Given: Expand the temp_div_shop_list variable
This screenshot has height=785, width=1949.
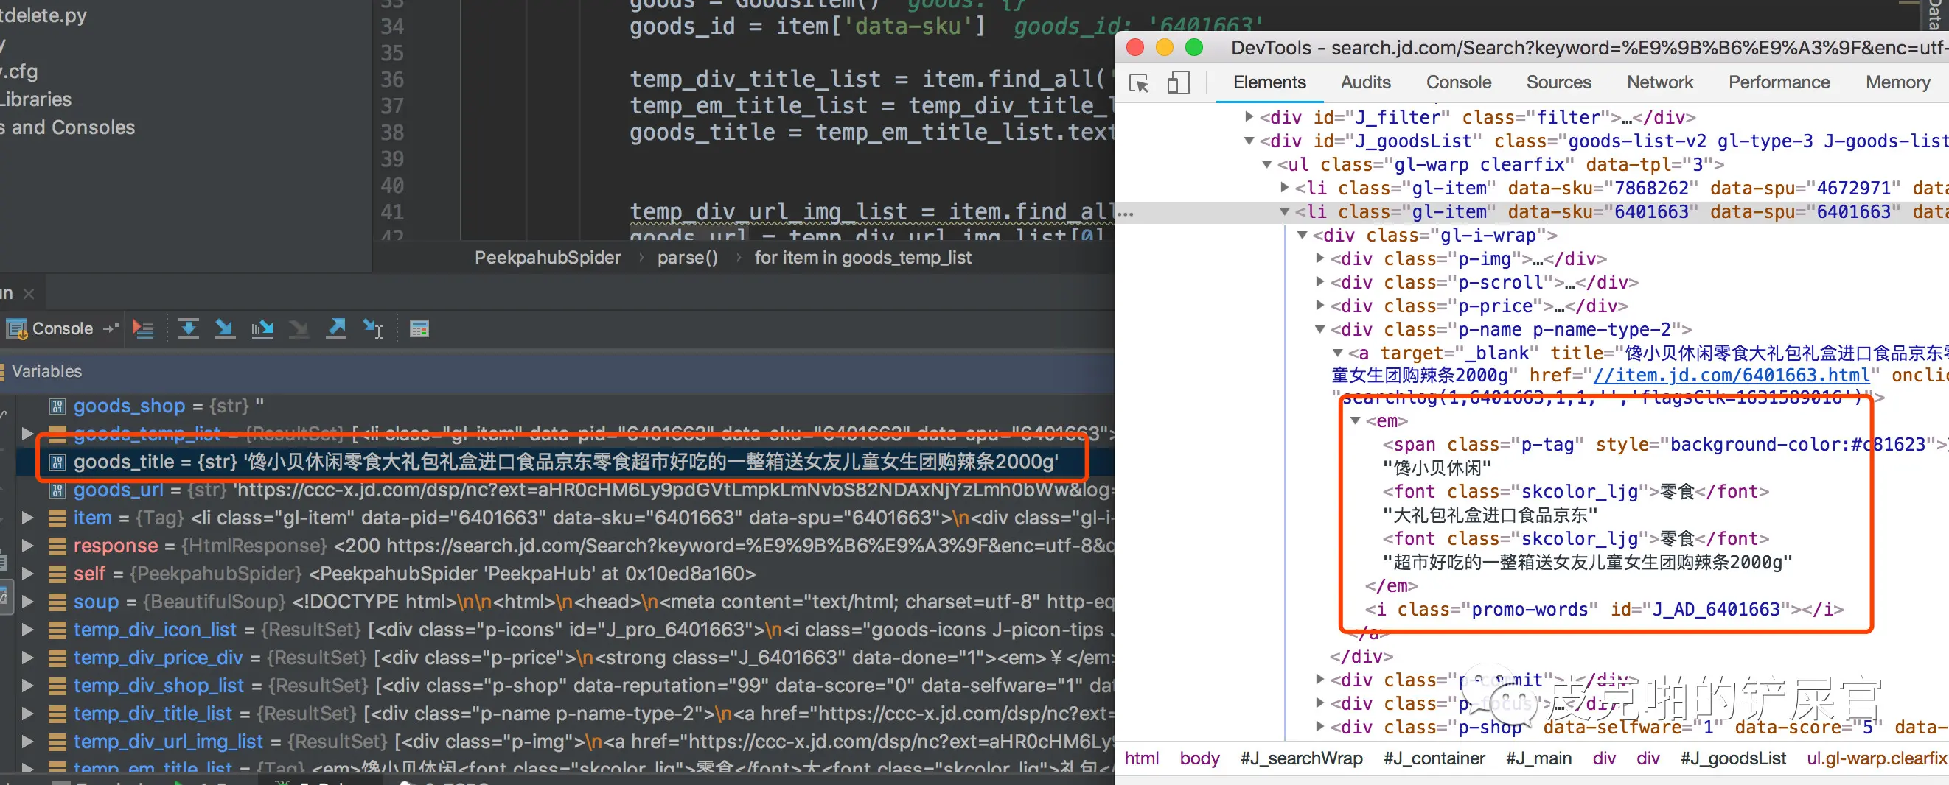Looking at the screenshot, I should click(x=27, y=686).
